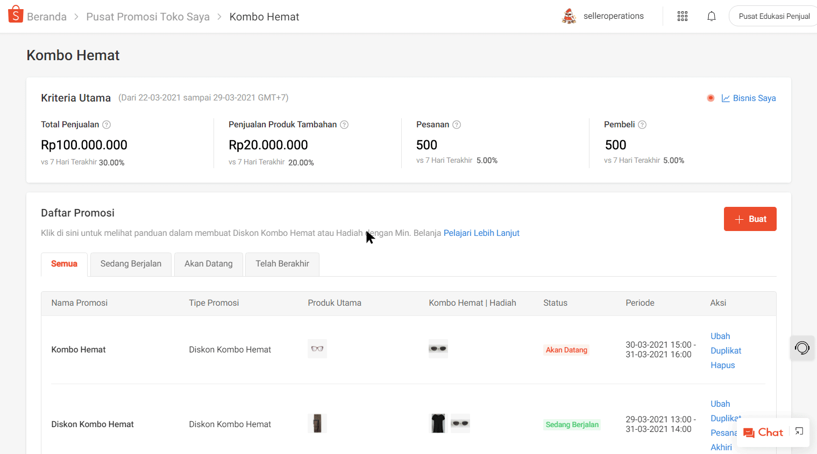Expand the Chat window popout icon
Image resolution: width=817 pixels, height=454 pixels.
click(x=799, y=431)
